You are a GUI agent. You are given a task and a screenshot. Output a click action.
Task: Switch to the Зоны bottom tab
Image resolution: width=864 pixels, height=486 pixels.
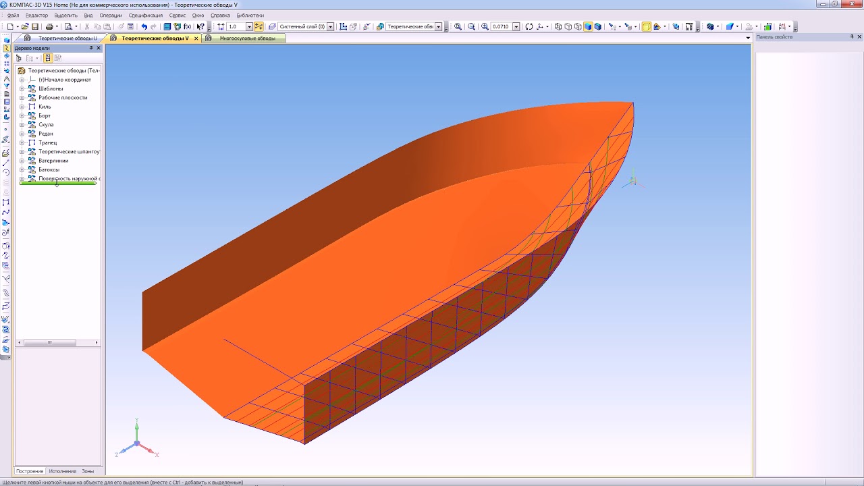[88, 471]
